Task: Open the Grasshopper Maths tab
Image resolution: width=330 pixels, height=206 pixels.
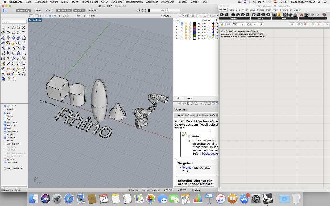Action: tap(231, 10)
